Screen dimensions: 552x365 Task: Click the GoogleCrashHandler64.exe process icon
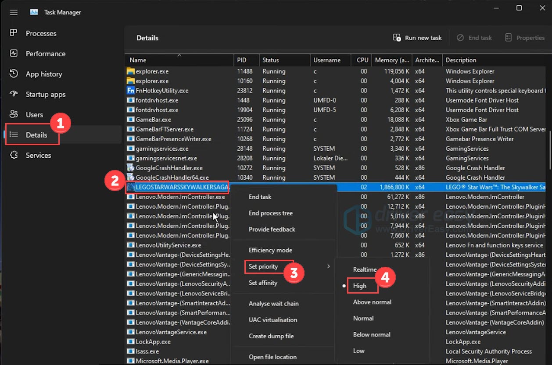130,177
